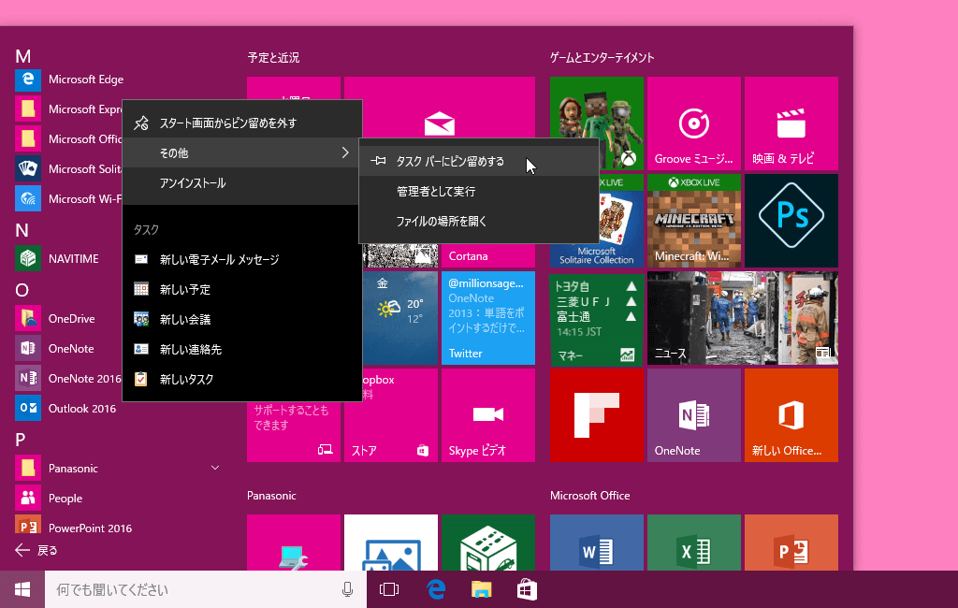Screen dimensions: 958x608
Task: Open the Microsoft Expression folder
Action: coord(68,109)
